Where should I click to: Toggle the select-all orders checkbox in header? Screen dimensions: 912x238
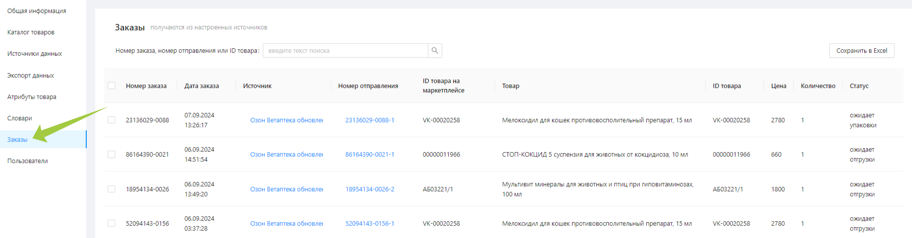[x=112, y=85]
